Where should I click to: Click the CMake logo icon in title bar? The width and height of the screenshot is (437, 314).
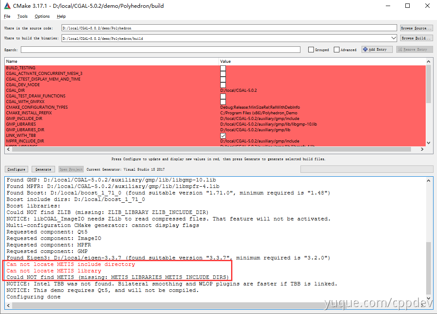[x=7, y=6]
